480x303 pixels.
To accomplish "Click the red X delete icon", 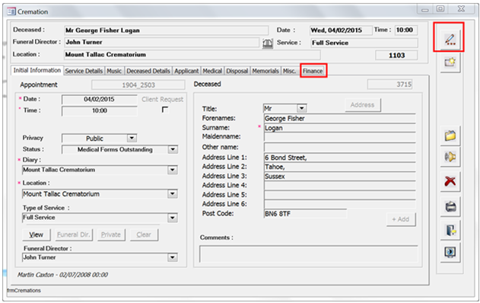I will click(x=450, y=181).
